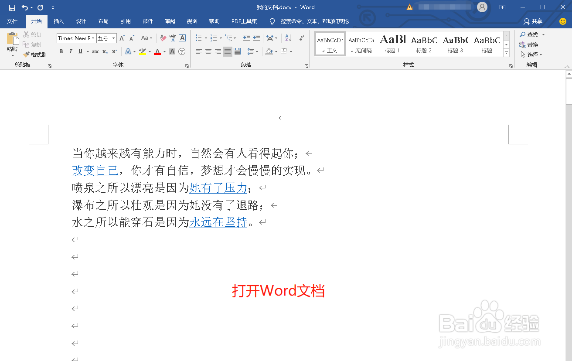Apply bold formatting with the B icon
The height and width of the screenshot is (361, 572).
[x=61, y=51]
